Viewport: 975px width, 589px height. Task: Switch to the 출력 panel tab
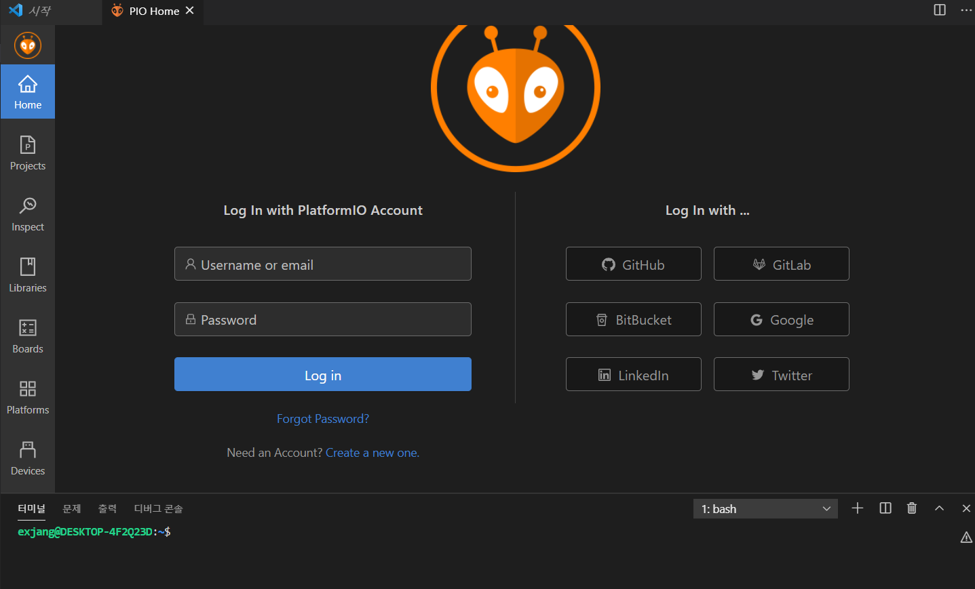click(x=107, y=508)
